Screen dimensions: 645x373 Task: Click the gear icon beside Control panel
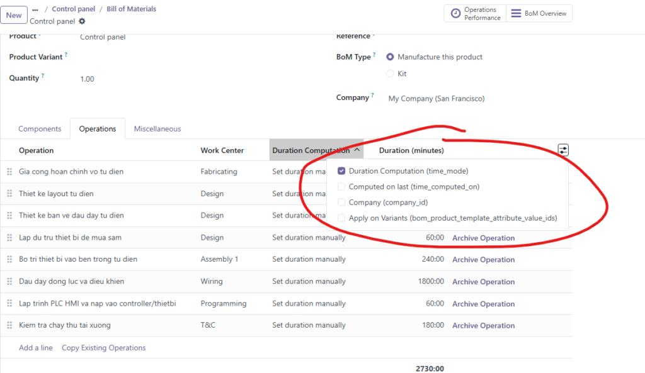(x=82, y=21)
